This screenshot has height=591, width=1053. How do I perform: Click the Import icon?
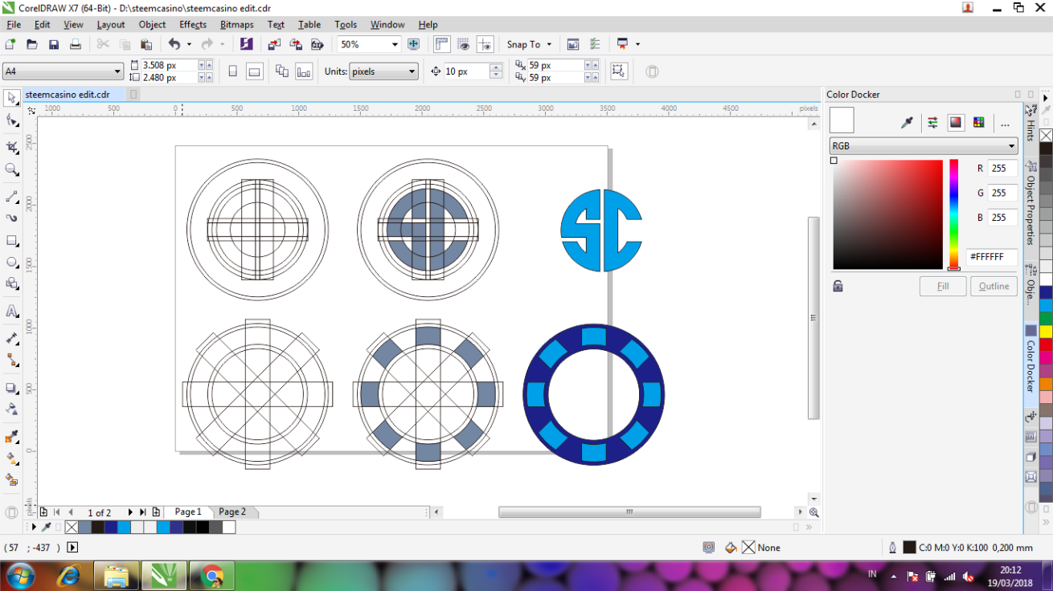click(274, 44)
